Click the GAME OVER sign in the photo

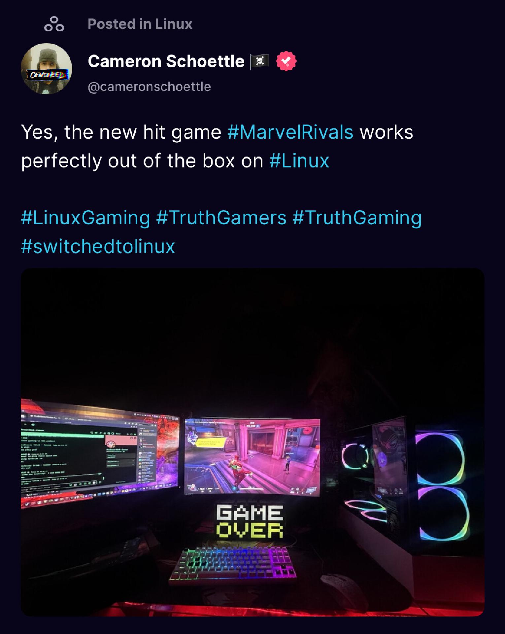click(x=250, y=522)
